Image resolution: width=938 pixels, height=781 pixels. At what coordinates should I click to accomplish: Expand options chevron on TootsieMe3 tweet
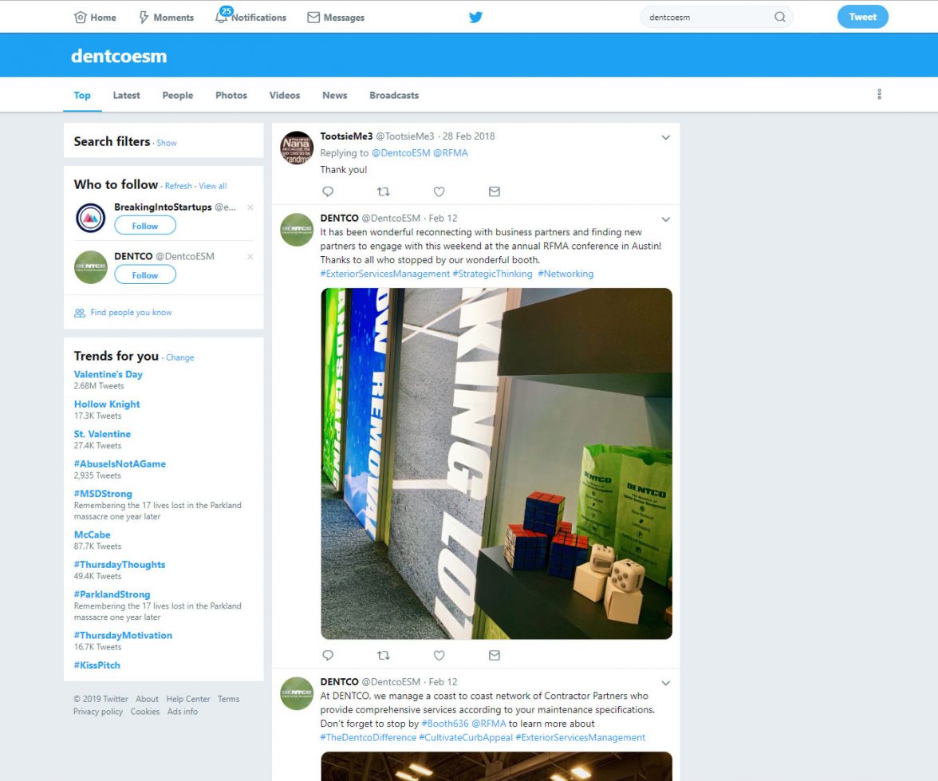pyautogui.click(x=665, y=138)
